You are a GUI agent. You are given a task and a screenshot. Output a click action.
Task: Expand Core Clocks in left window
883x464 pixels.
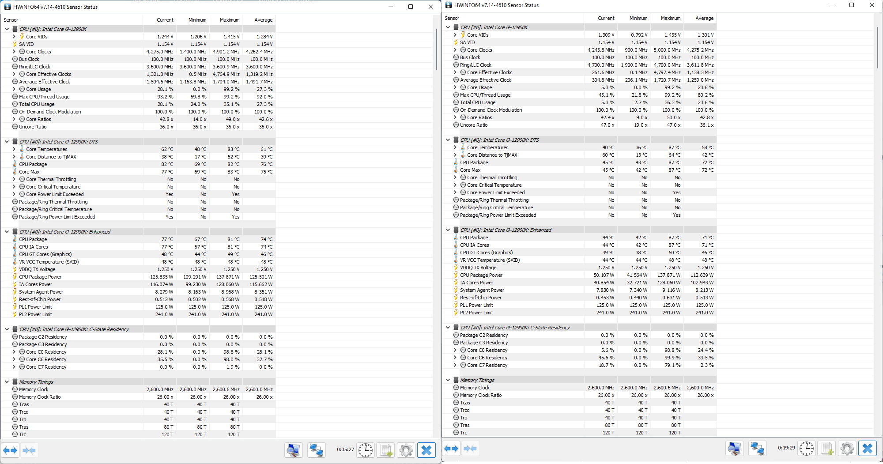click(14, 52)
